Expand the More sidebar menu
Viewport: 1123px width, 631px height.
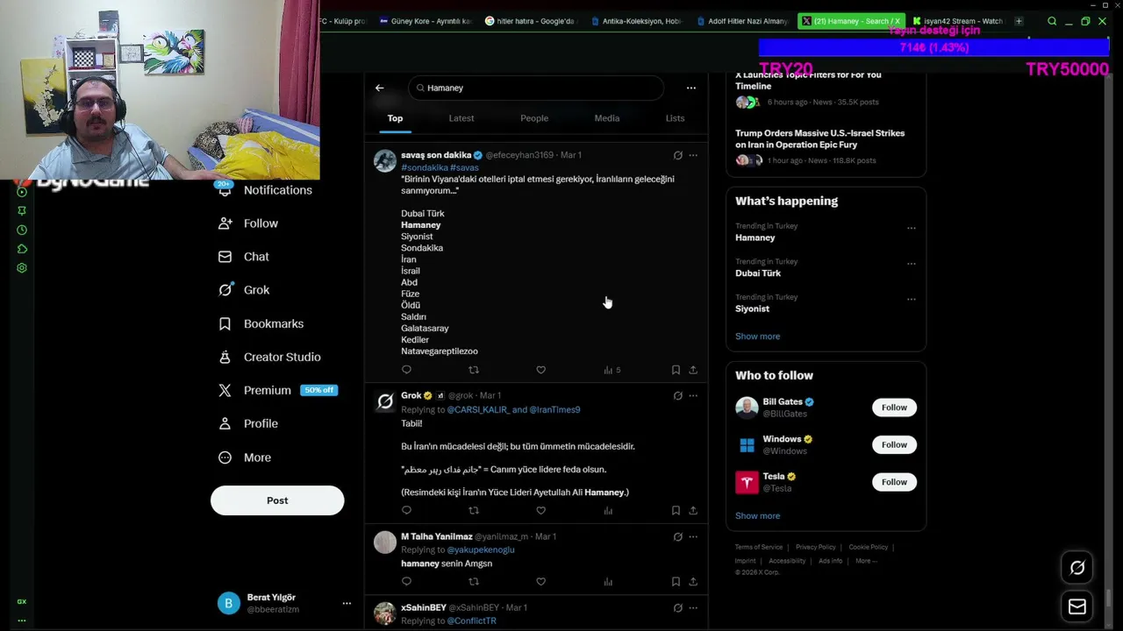[245, 457]
